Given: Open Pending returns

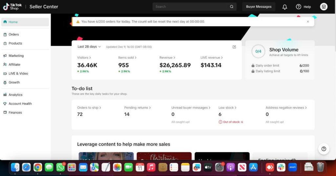Looking at the screenshot, I should click(137, 108).
